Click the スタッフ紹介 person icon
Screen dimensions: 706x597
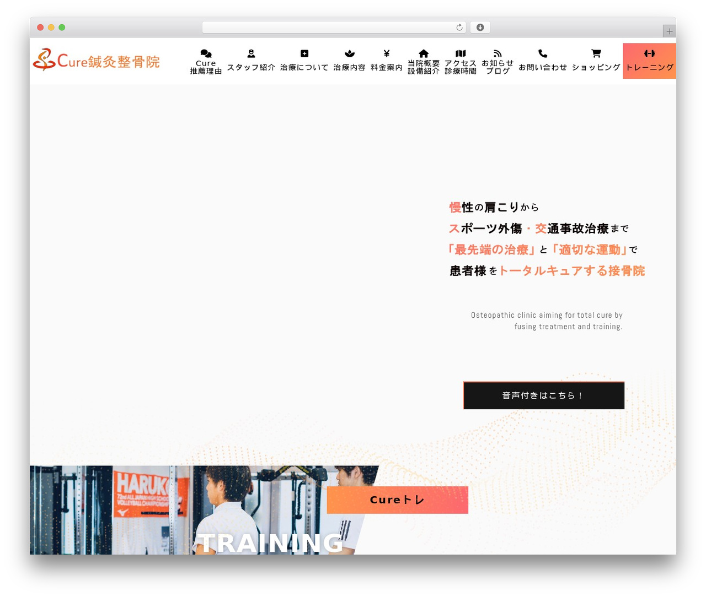click(251, 53)
